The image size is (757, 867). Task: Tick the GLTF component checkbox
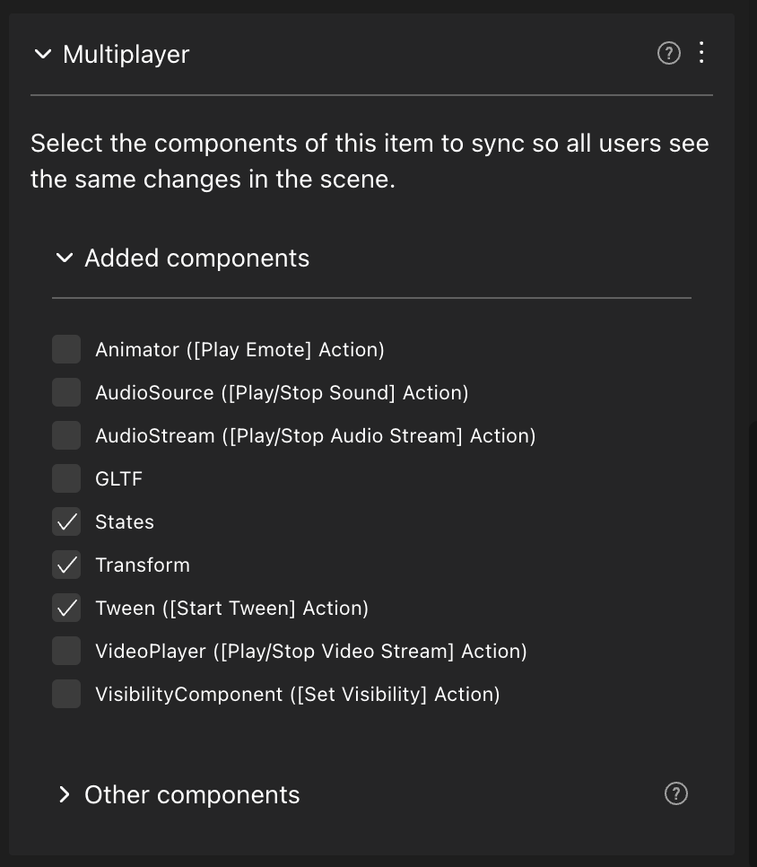click(66, 478)
